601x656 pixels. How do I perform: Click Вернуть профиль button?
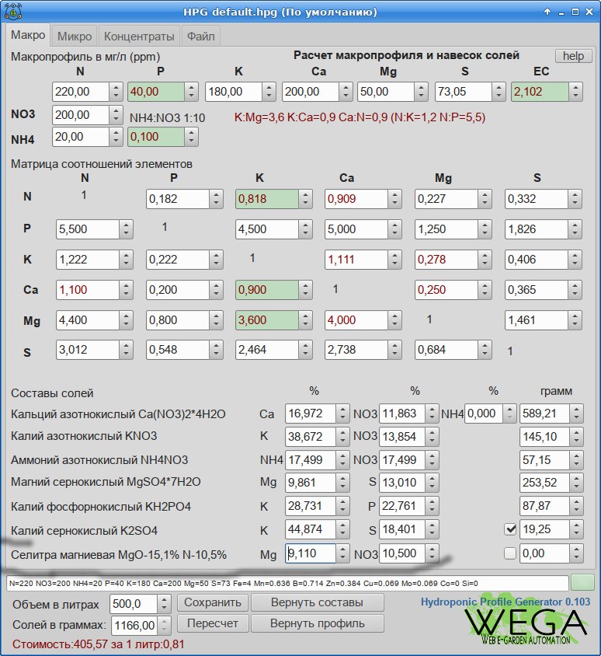pos(318,623)
